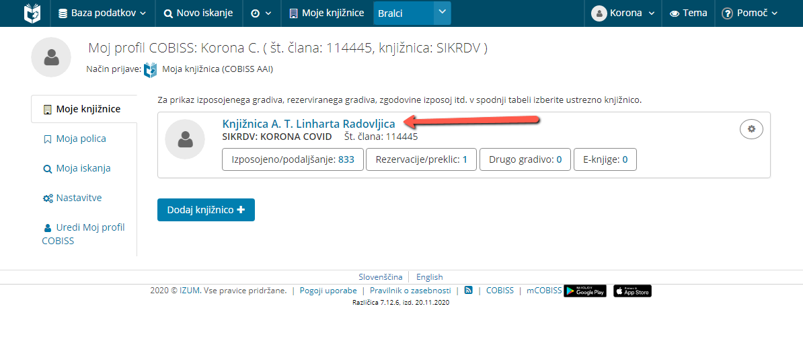Image resolution: width=803 pixels, height=337 pixels.
Task: Open the Izposojeno/podaljšanje 833 box
Action: click(x=293, y=159)
